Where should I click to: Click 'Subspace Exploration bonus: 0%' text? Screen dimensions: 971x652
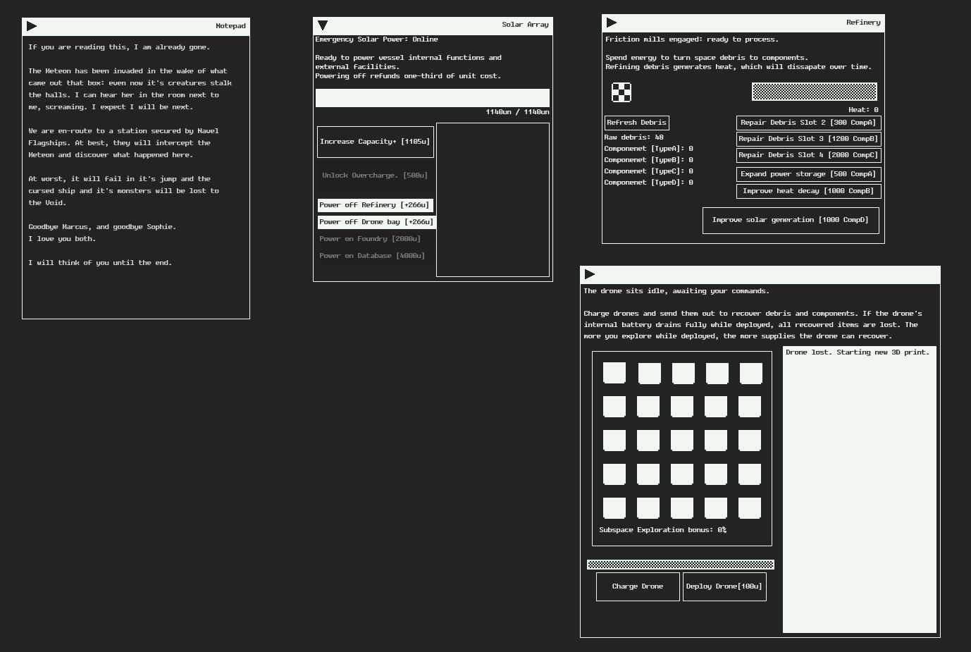[662, 530]
